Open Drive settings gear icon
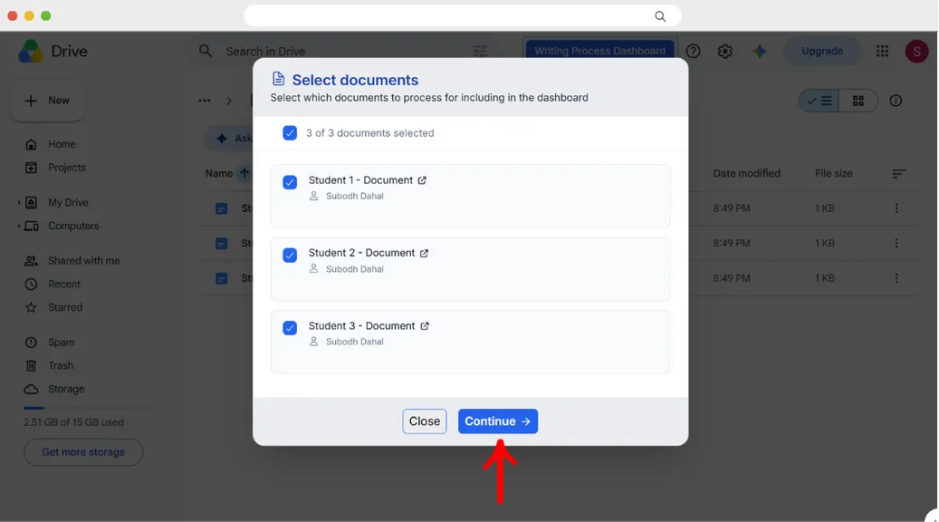This screenshot has height=522, width=939. [x=725, y=52]
